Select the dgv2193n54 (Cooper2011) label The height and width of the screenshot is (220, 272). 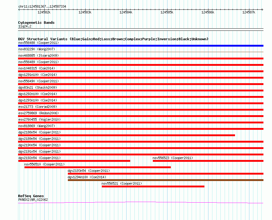click(x=89, y=171)
